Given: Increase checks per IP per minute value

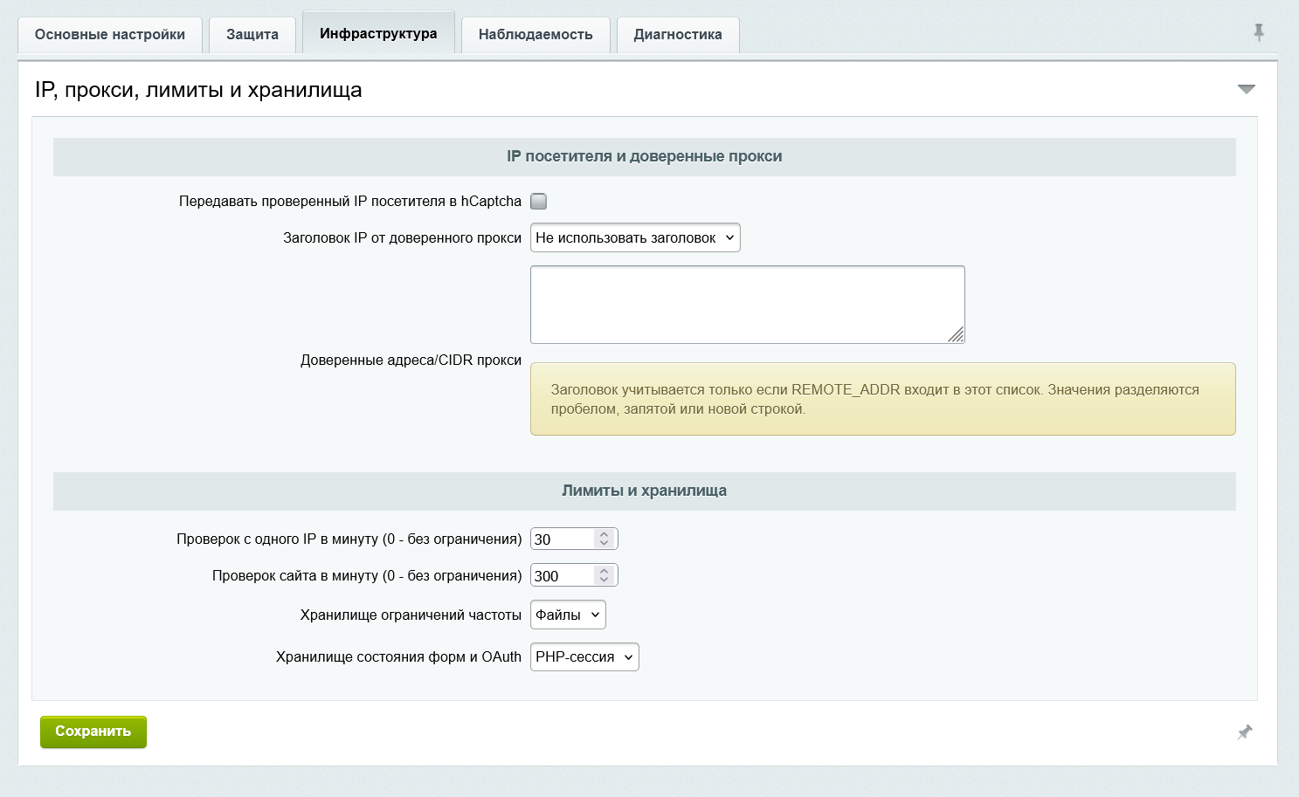Looking at the screenshot, I should pyautogui.click(x=604, y=534).
